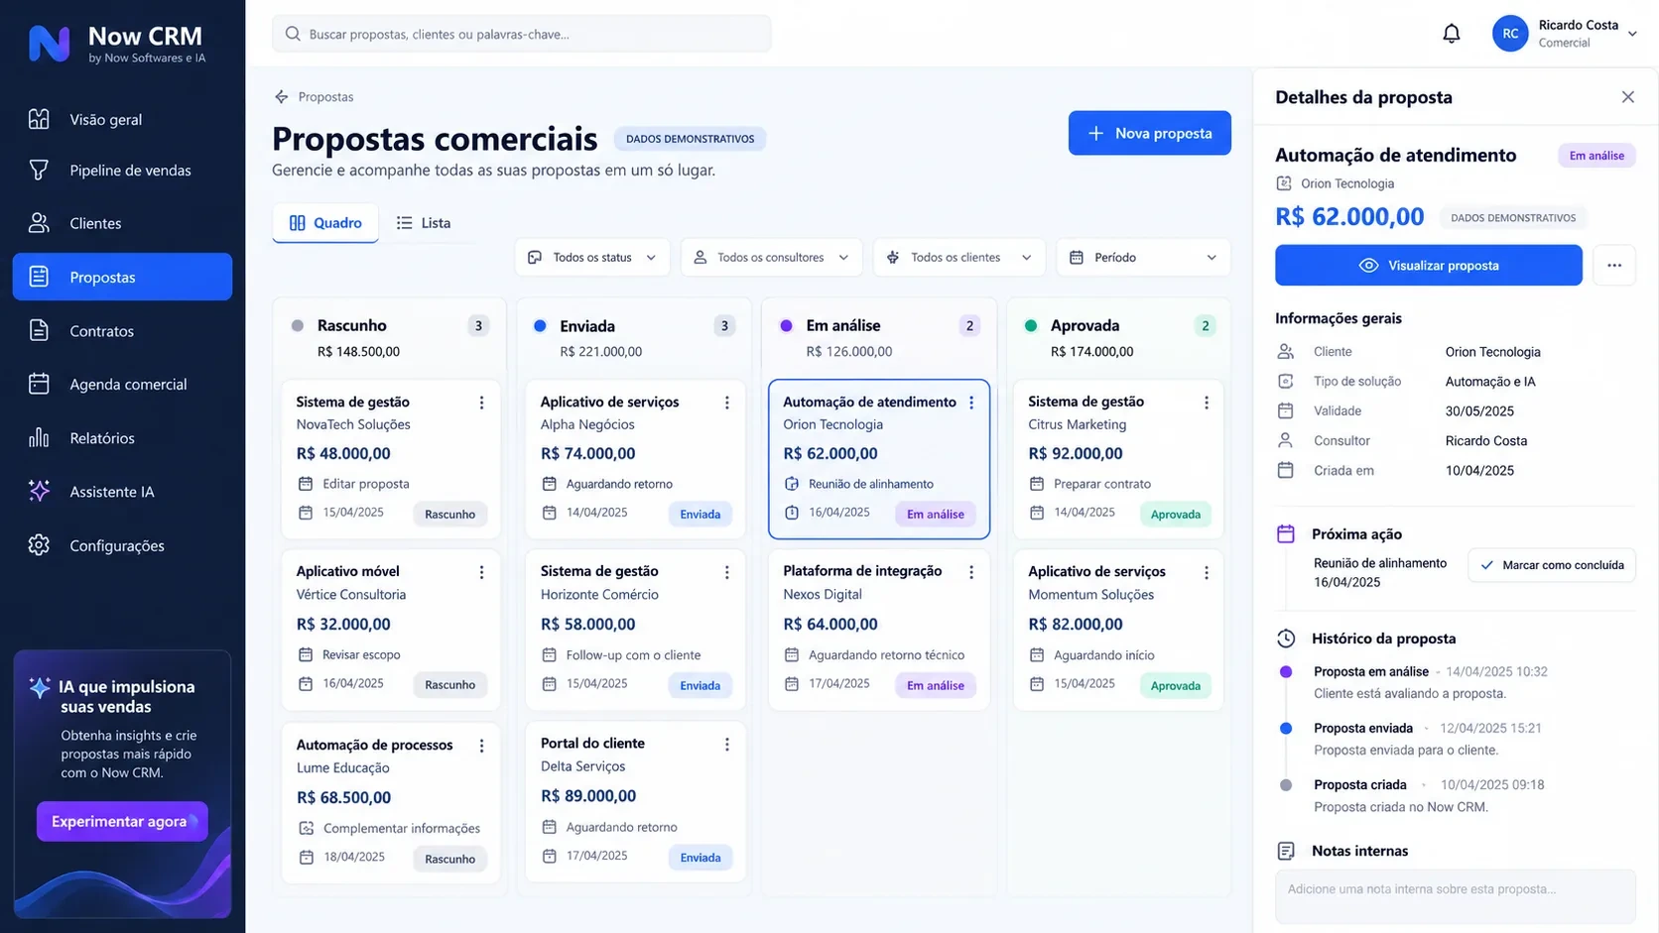Open Assistente IA in sidebar

(122, 492)
